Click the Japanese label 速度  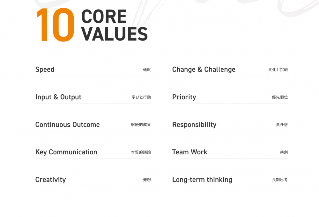click(x=147, y=70)
